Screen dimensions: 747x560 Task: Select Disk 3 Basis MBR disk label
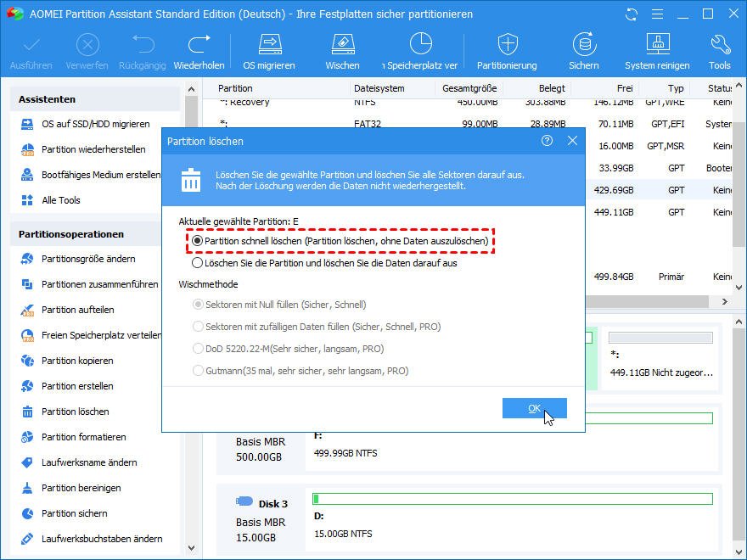[262, 519]
